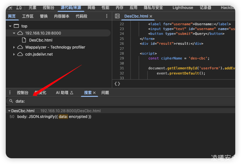Close the DesCbc.html editor tab
This screenshot has height=164, width=241.
tap(151, 16)
